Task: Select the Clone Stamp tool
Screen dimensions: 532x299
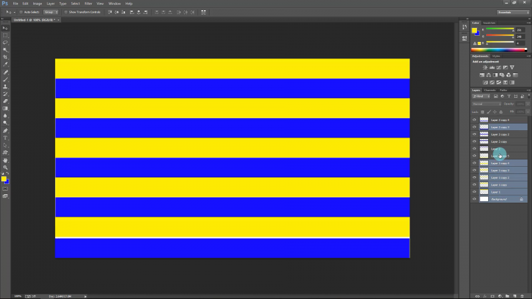Action: [x=5, y=87]
